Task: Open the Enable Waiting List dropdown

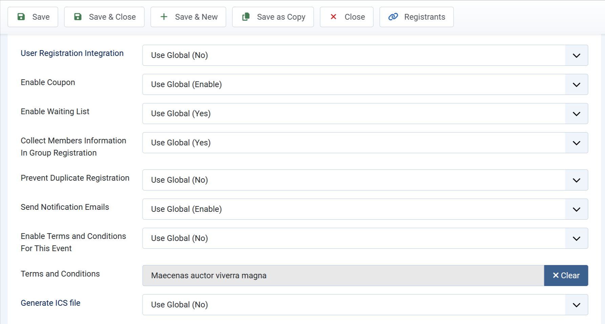Action: (365, 114)
